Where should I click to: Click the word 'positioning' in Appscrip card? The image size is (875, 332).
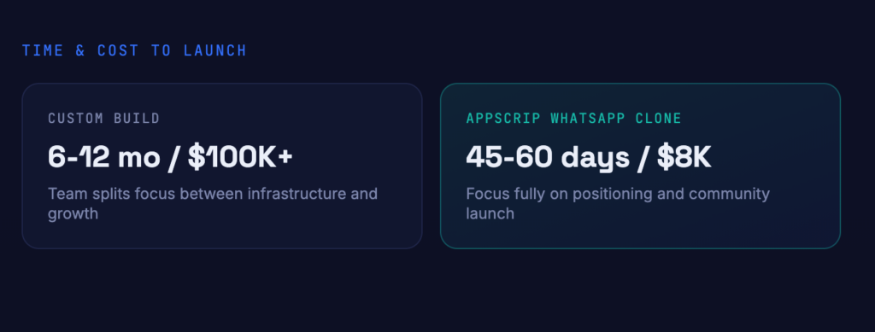[610, 195]
